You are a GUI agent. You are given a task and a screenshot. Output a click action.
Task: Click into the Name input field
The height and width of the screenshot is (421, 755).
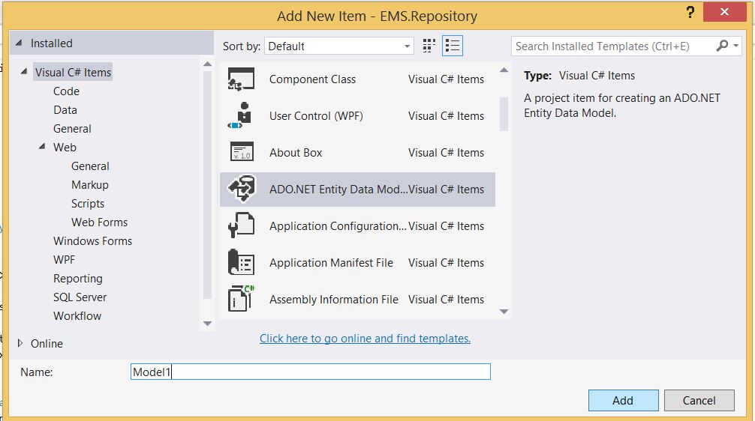point(311,372)
